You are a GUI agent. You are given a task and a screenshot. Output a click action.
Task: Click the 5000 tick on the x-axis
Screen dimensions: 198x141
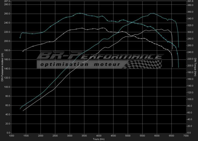(x=128, y=136)
